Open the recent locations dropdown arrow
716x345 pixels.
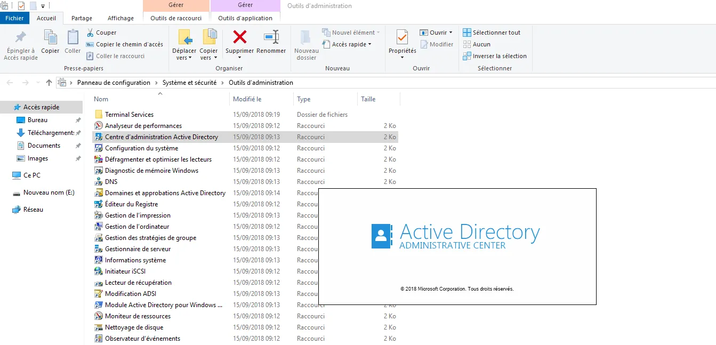coord(38,83)
